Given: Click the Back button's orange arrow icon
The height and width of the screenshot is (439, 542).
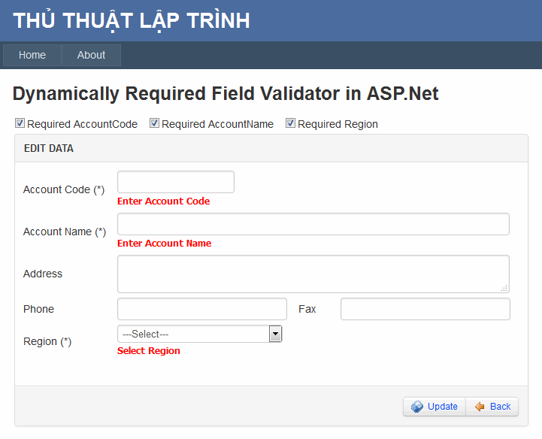Looking at the screenshot, I should tap(480, 407).
